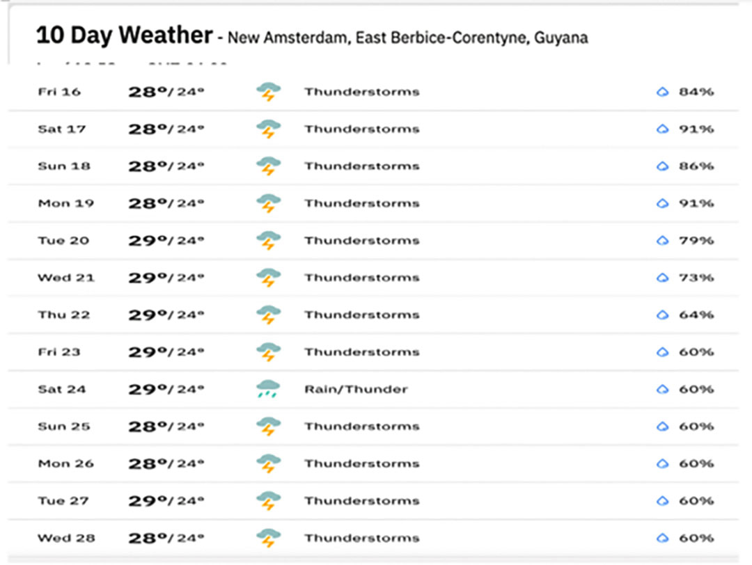Click the raindrop icon beside 84%
The image size is (752, 565).
pyautogui.click(x=662, y=92)
